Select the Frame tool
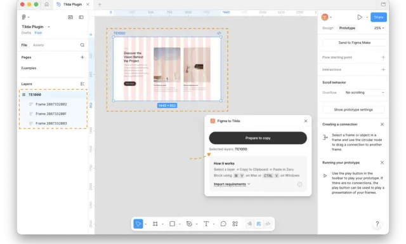 (x=155, y=224)
